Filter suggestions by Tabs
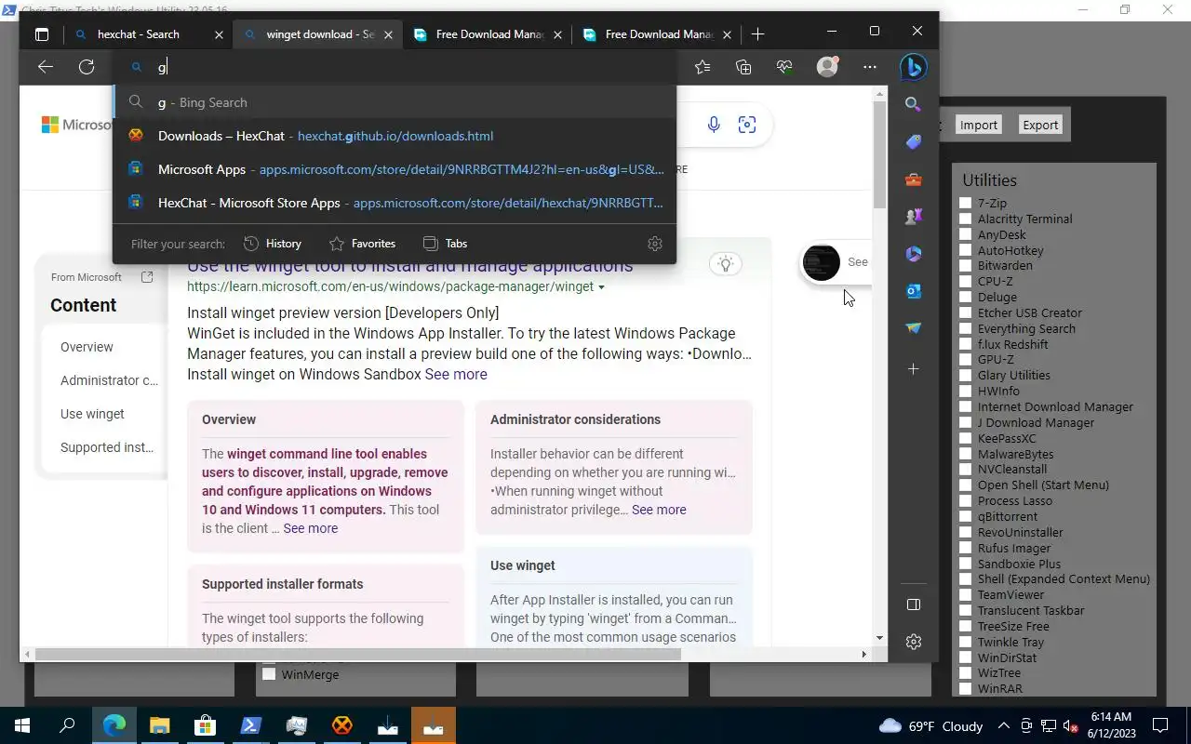This screenshot has width=1191, height=744. click(445, 244)
